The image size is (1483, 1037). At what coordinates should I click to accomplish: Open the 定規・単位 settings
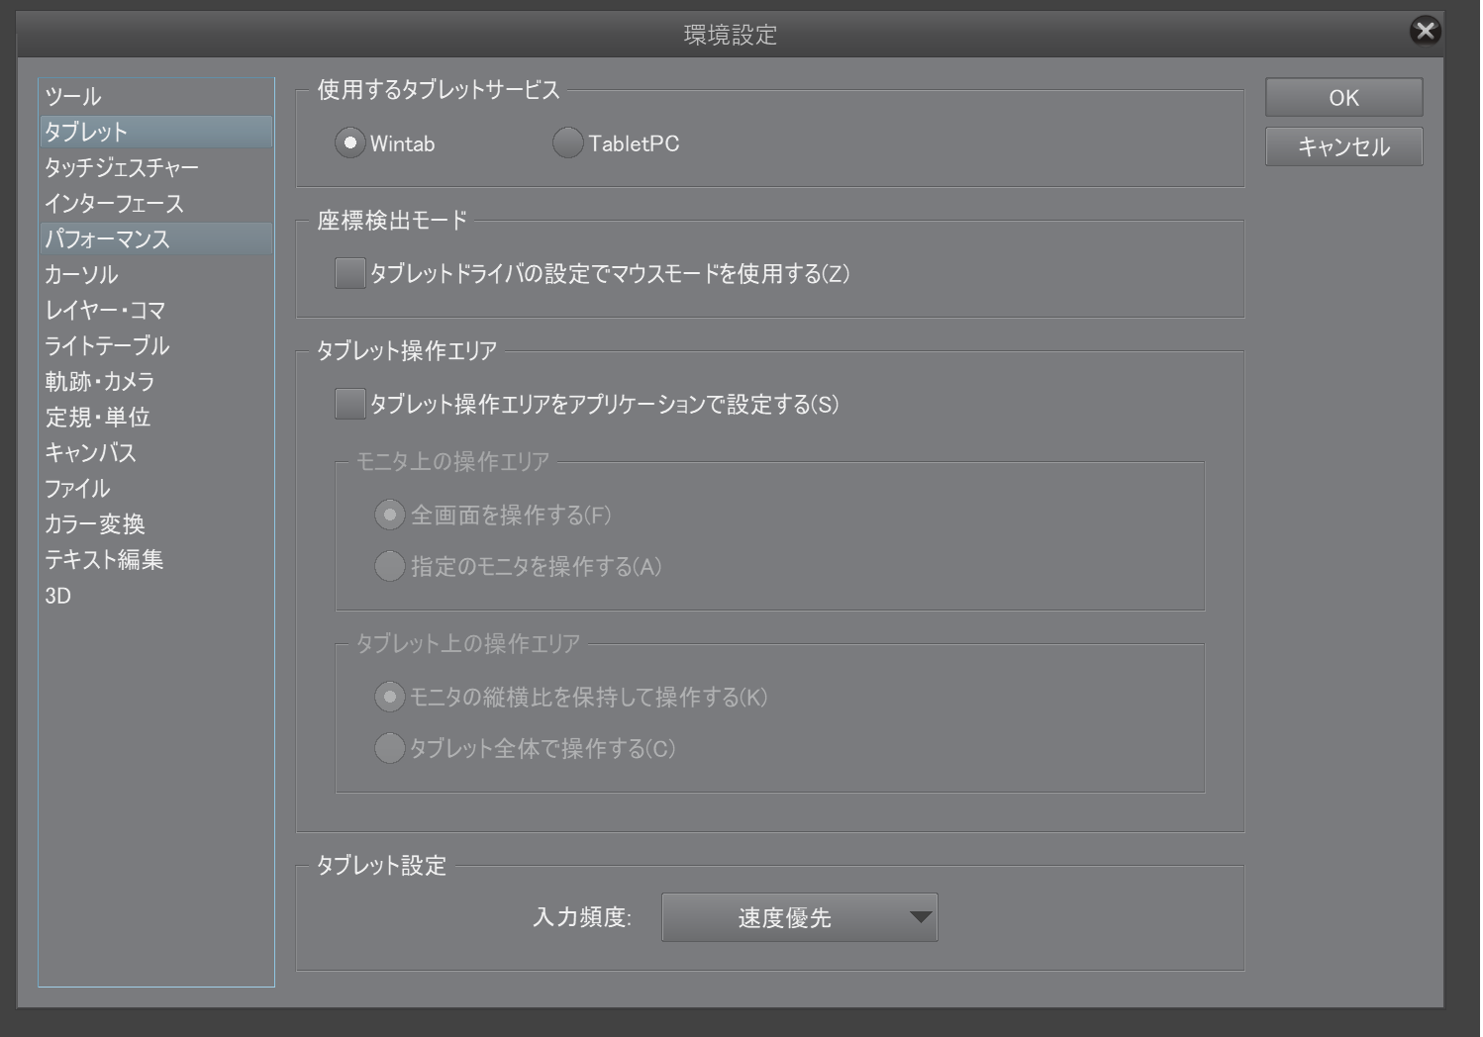tap(155, 418)
